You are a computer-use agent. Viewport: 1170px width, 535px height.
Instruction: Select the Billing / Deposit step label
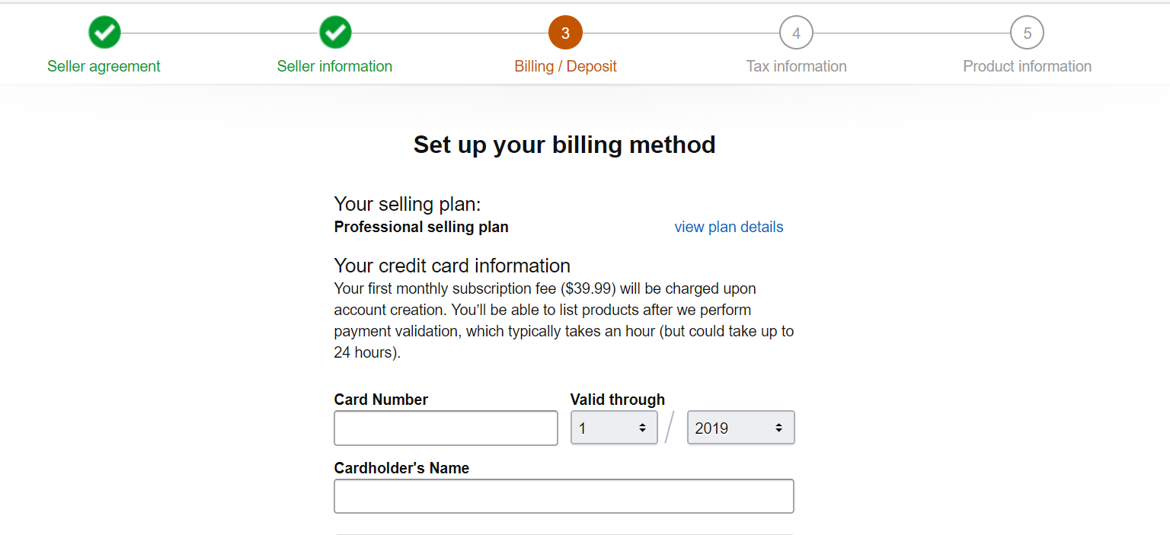click(565, 66)
